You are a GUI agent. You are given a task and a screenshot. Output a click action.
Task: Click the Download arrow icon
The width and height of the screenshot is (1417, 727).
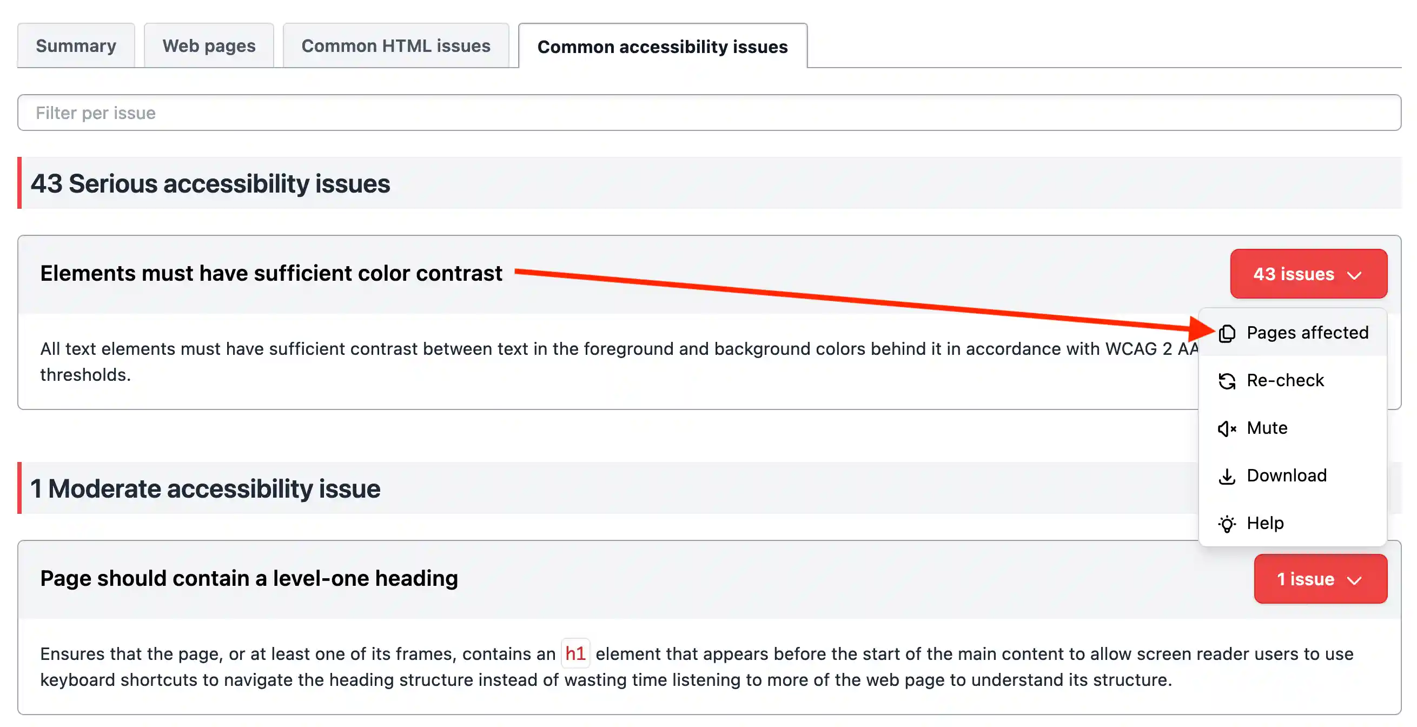[1227, 476]
